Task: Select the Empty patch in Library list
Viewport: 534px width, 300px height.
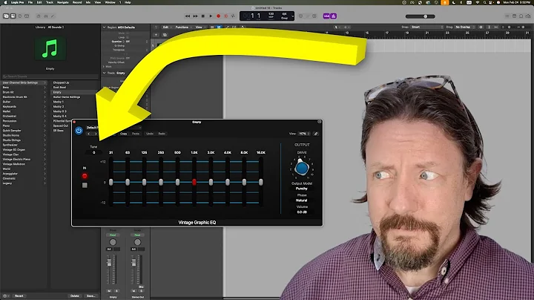Action: [x=74, y=92]
